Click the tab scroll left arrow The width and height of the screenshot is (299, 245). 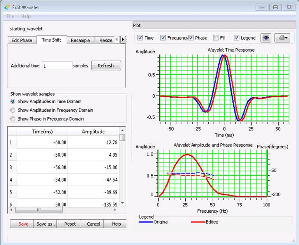coord(116,40)
